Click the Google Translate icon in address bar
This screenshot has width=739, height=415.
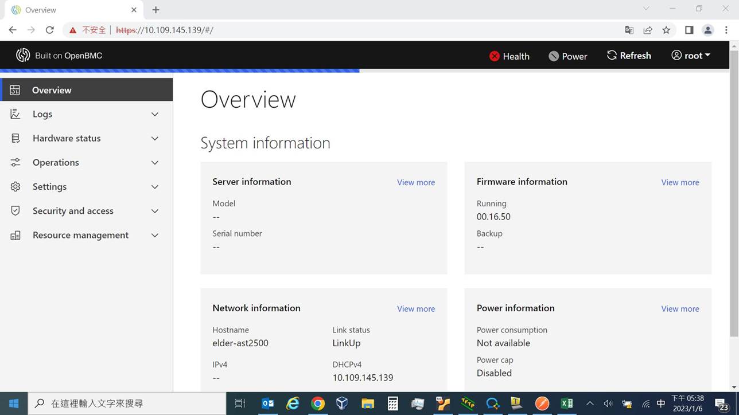(629, 30)
